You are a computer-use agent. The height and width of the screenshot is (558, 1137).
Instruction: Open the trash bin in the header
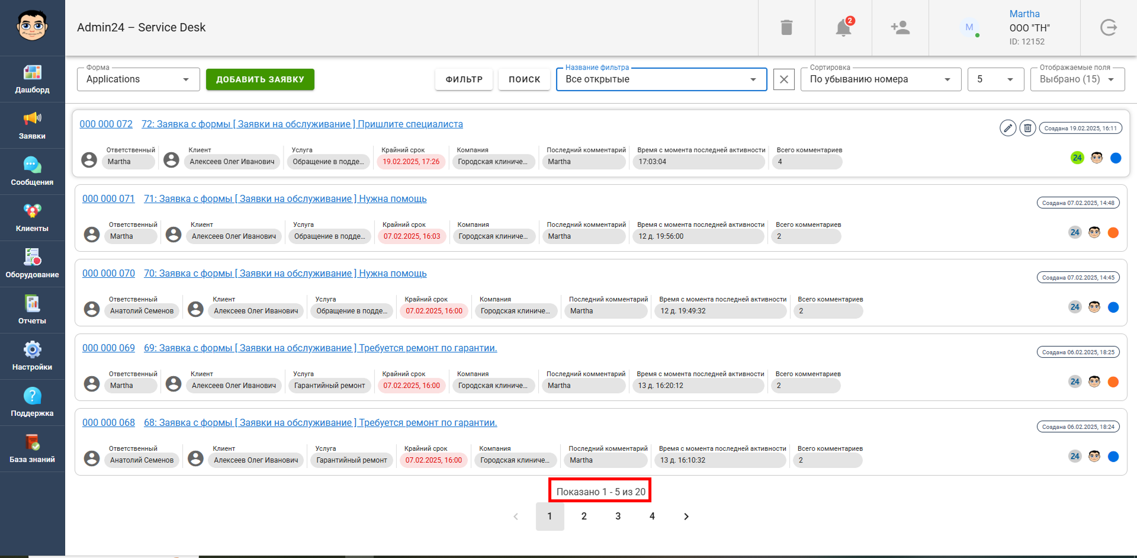[x=786, y=27]
